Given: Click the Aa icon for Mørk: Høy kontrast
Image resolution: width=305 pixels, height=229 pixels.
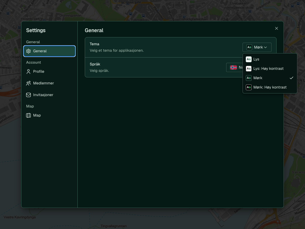Looking at the screenshot, I should coord(249,87).
